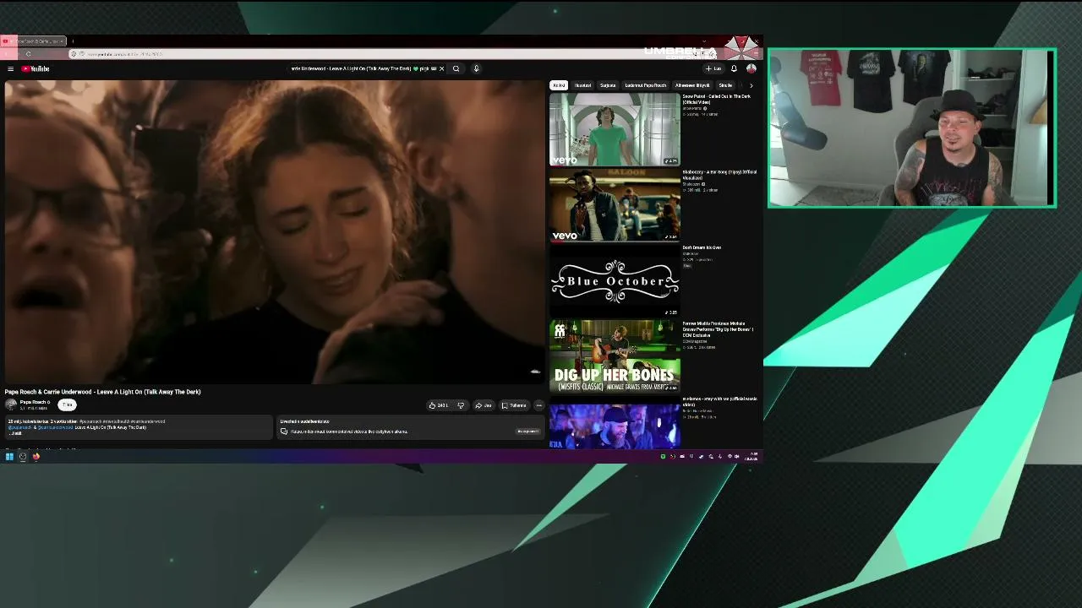The height and width of the screenshot is (608, 1082).
Task: Click the 'Don't Dream It's Over' title
Action: (x=702, y=247)
